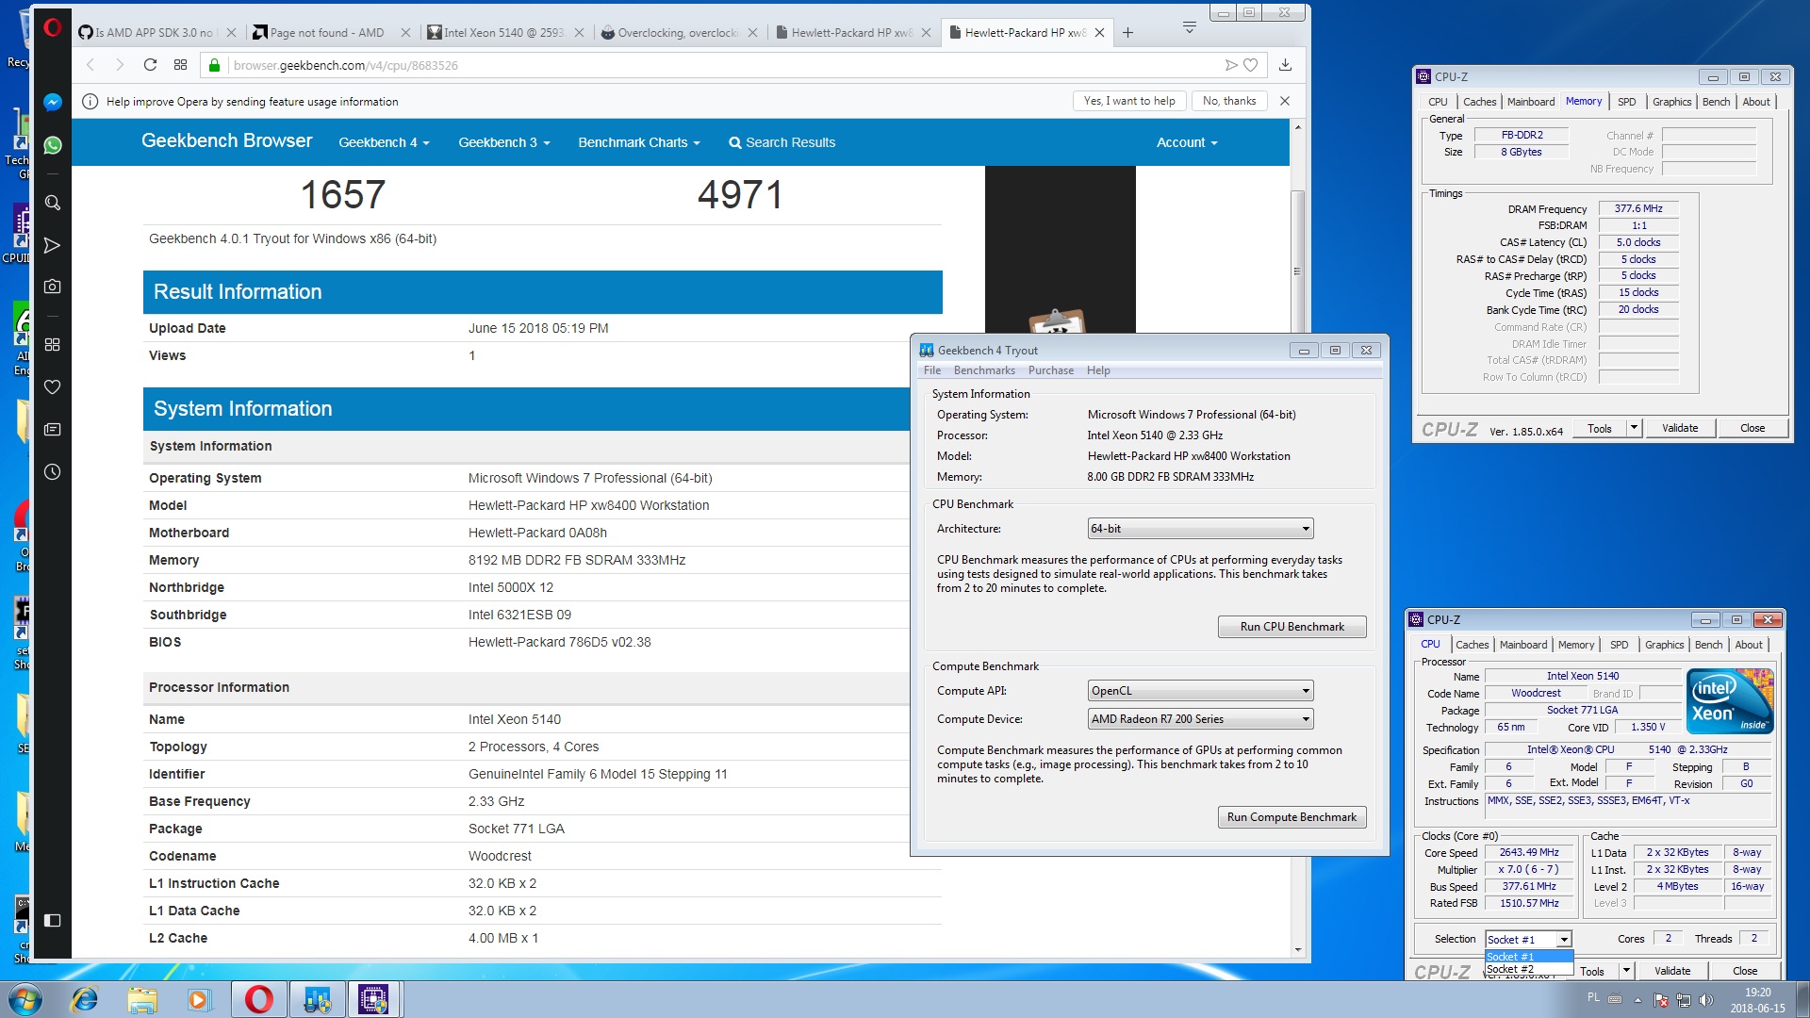Screen dimensions: 1810x1018
Task: Open Windows Media Player taskbar icon
Action: [x=199, y=999]
